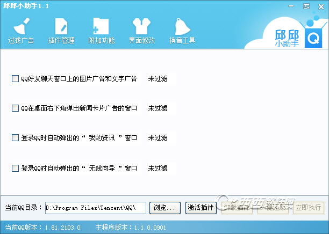Viewport: 329px width, 234px height.
Task: Enable filtering QQ好友聊天窗口 ads checkbox
Action: coord(15,79)
